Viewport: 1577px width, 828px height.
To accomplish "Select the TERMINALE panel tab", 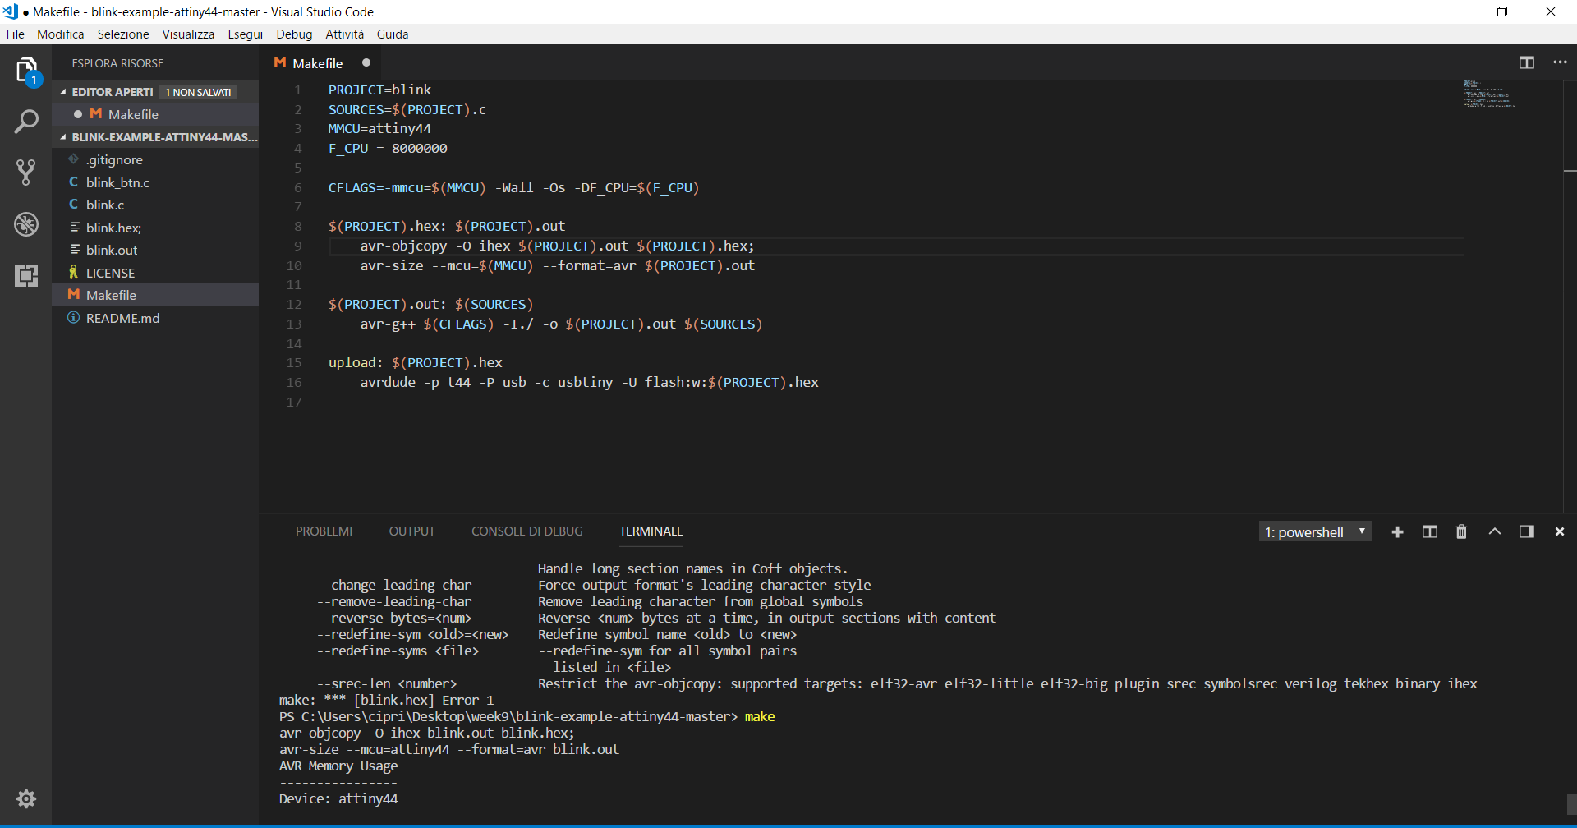I will [x=651, y=531].
